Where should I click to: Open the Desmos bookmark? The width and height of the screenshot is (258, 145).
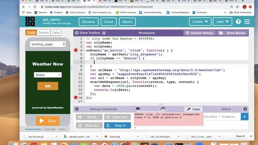[41, 12]
